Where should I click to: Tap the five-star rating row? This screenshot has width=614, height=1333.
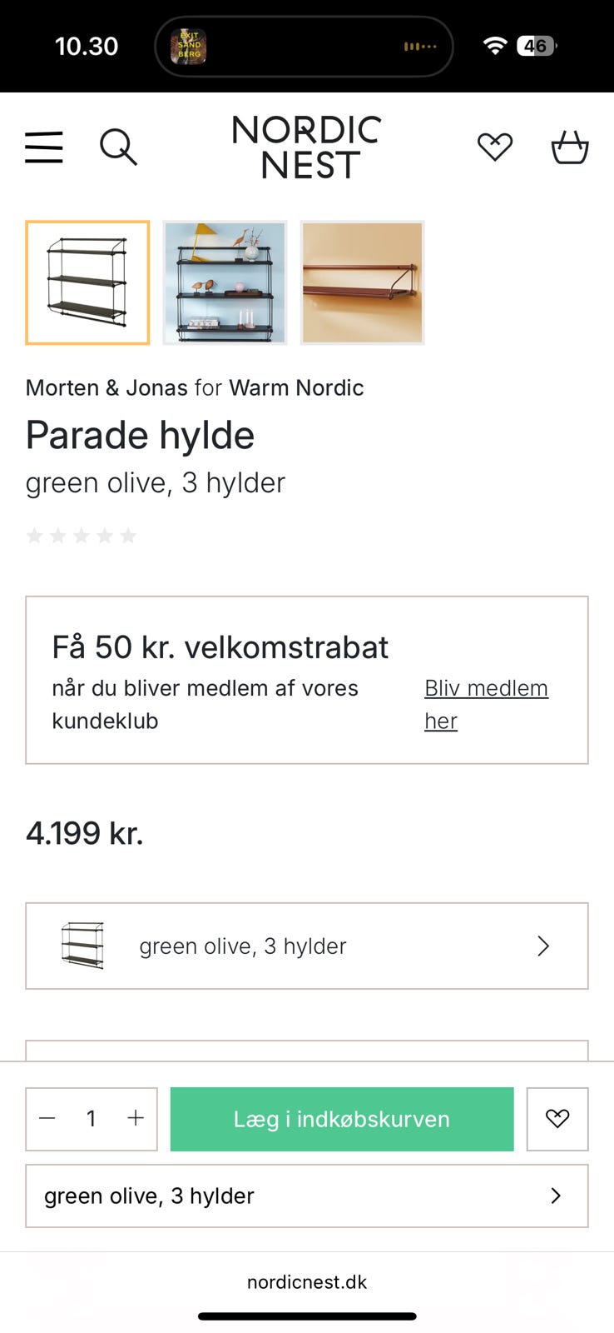point(82,536)
